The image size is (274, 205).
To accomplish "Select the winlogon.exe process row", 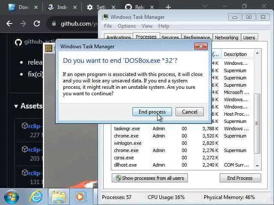I will pos(182,143).
